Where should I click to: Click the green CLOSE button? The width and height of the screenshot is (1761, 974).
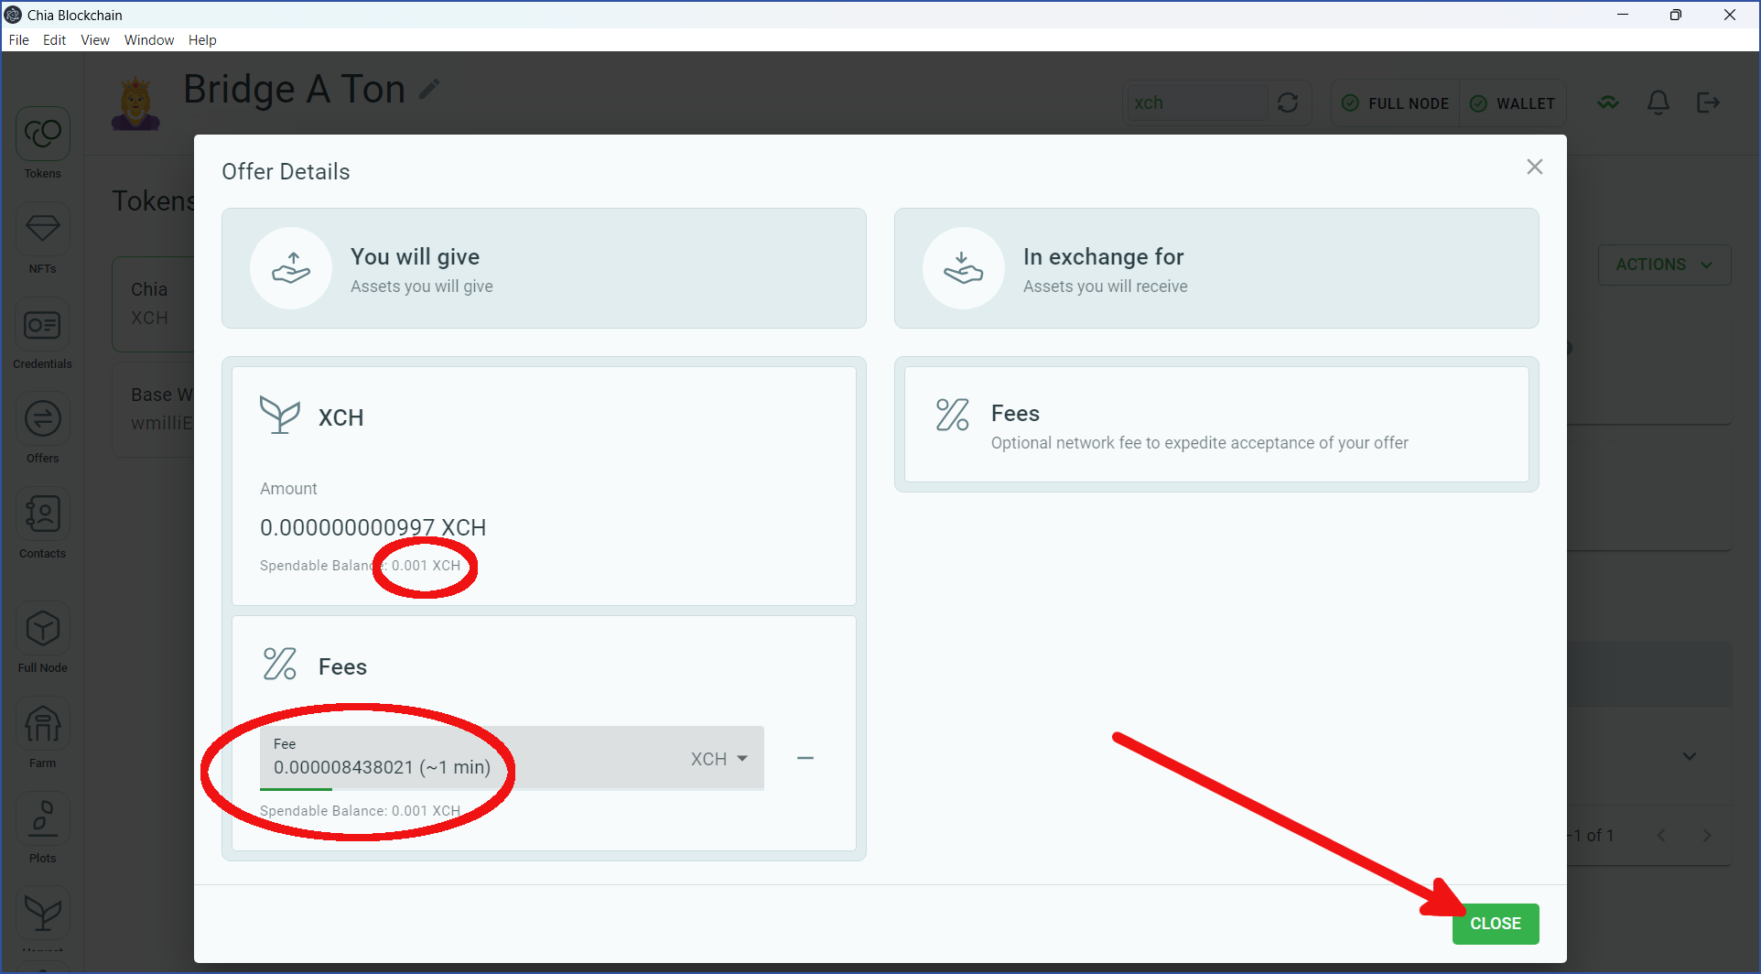1495,924
